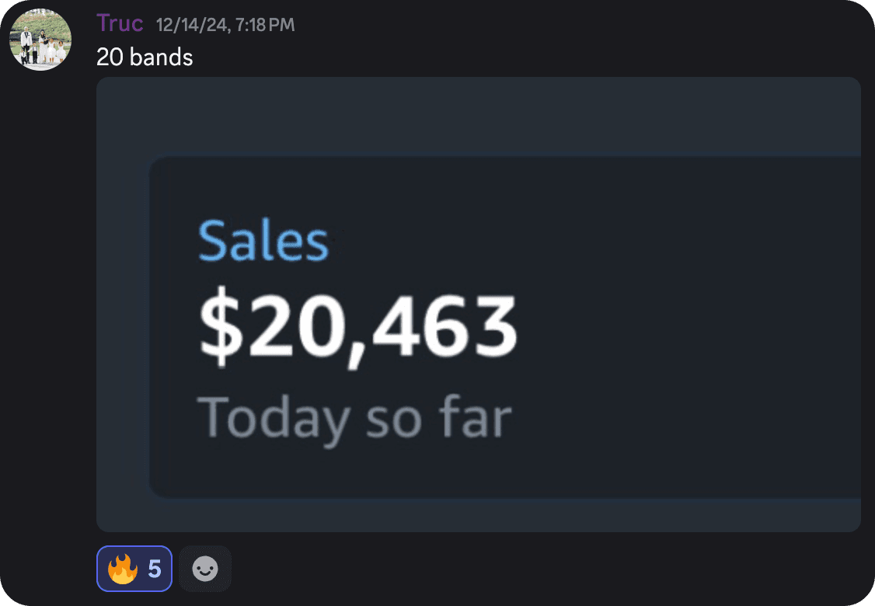Click the 12/14/24 date in timestamp
The height and width of the screenshot is (606, 875).
[x=192, y=25]
